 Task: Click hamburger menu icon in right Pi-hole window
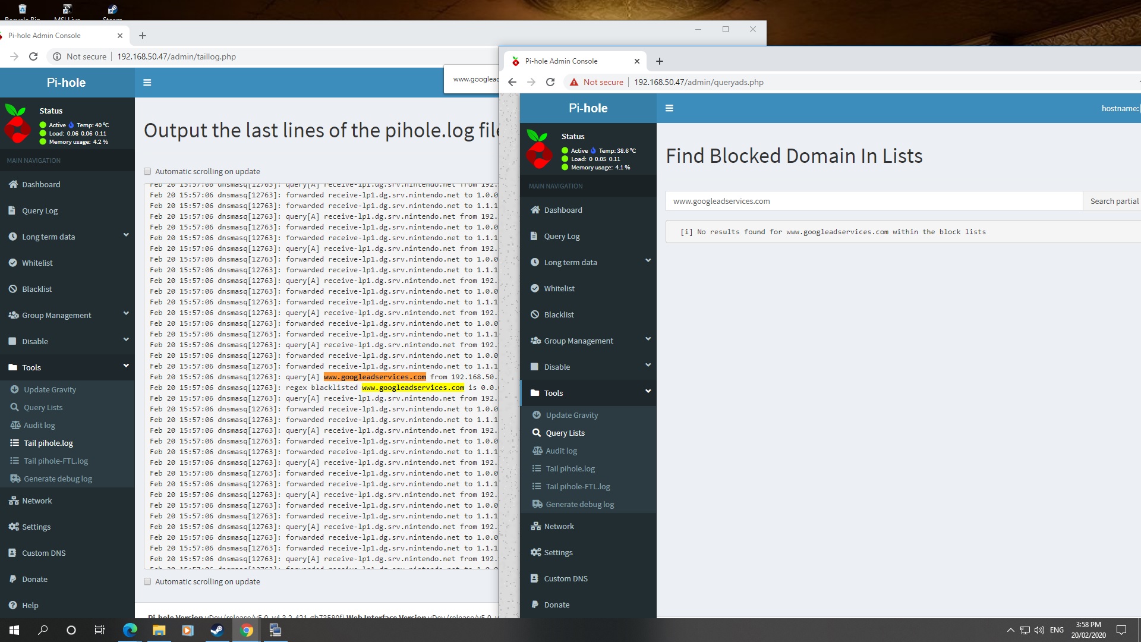click(x=669, y=108)
